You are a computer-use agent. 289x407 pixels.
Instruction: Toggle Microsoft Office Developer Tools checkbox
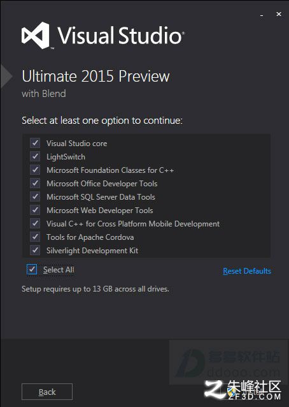tap(35, 183)
